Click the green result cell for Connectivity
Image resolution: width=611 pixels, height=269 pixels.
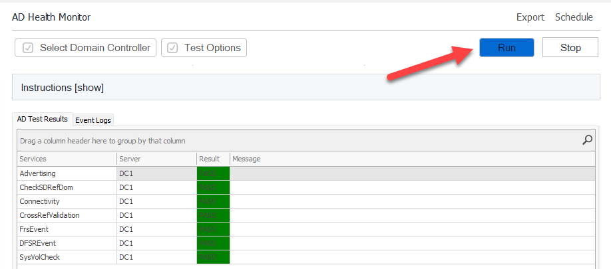(213, 201)
